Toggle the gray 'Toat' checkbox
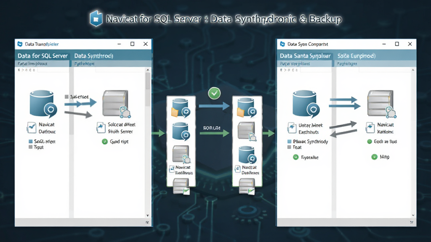The image size is (431, 242). (289, 147)
